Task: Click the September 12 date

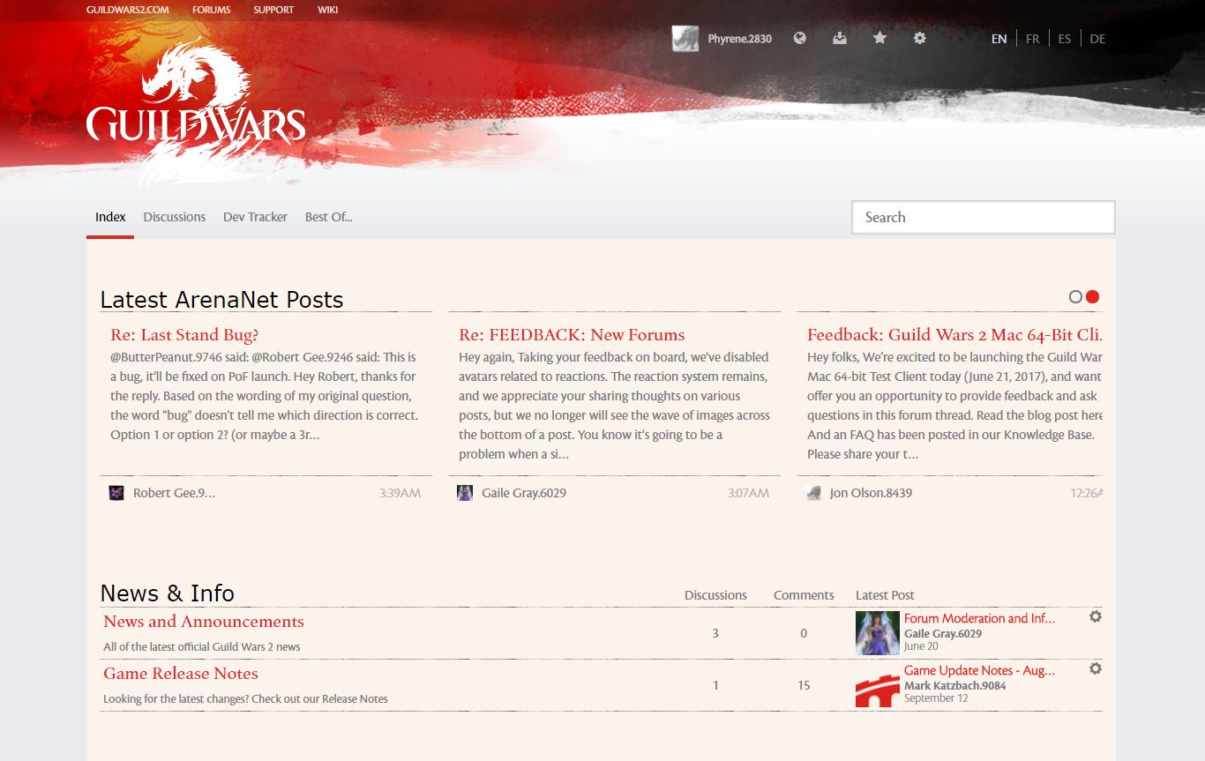Action: [936, 698]
